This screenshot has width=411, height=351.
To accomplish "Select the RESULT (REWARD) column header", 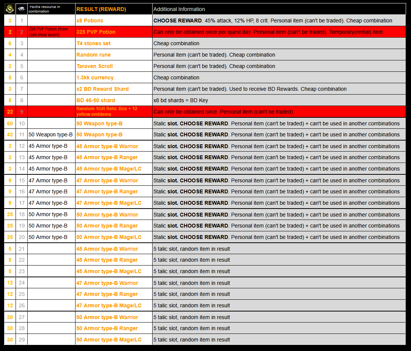I will [101, 9].
